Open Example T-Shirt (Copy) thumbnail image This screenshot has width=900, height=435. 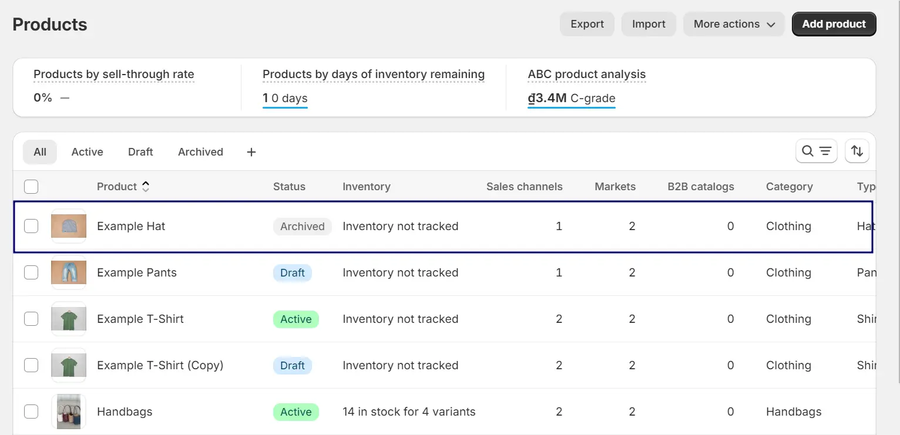(69, 365)
